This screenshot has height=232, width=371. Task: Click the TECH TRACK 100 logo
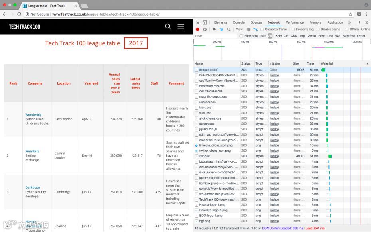(25, 27)
